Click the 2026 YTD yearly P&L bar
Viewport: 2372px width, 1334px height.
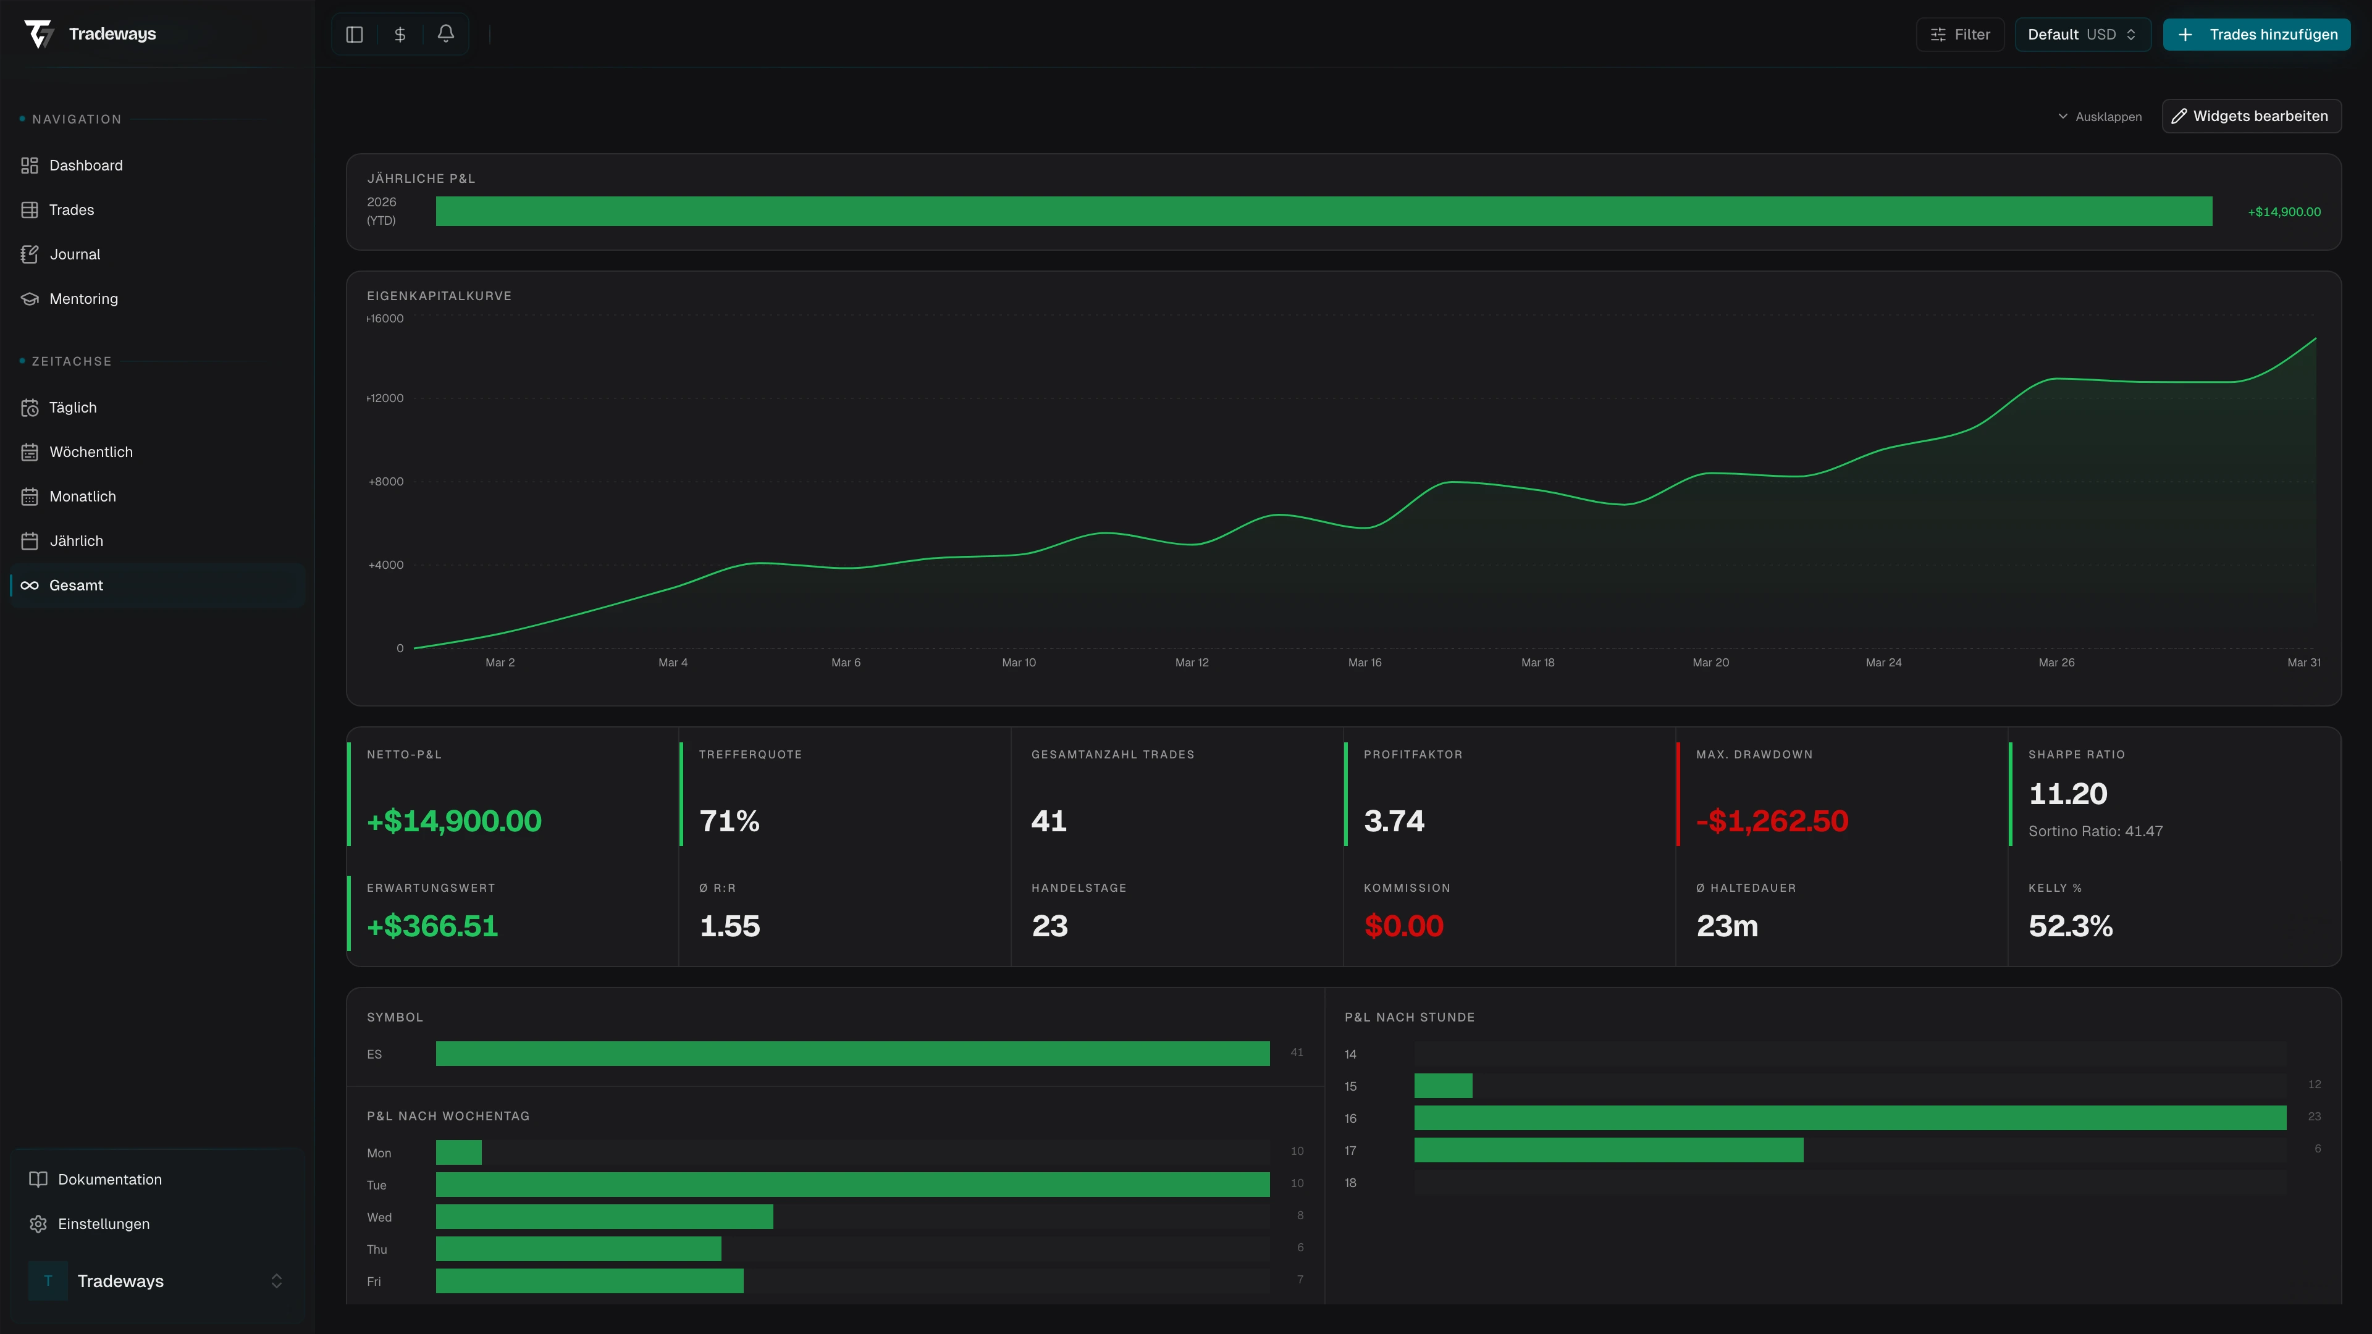(1323, 211)
